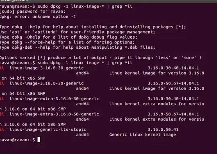Image resolution: width=217 pixels, height=154 pixels.
Task: Click linux-image-generic-lts-utopic package name
Action: point(48,129)
